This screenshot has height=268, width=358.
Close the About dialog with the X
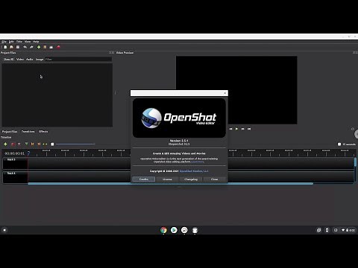(x=224, y=93)
